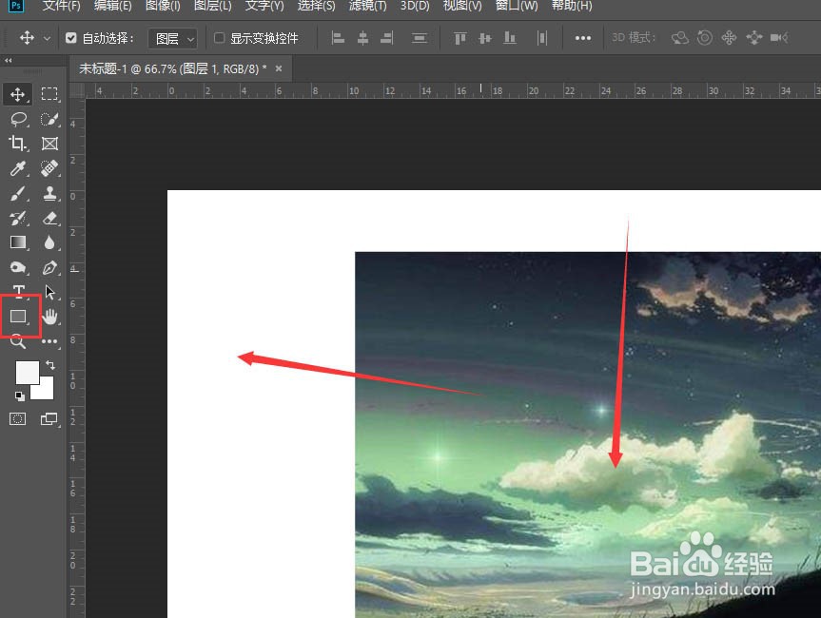Select the Eyedropper tool
This screenshot has width=821, height=618.
[x=17, y=168]
